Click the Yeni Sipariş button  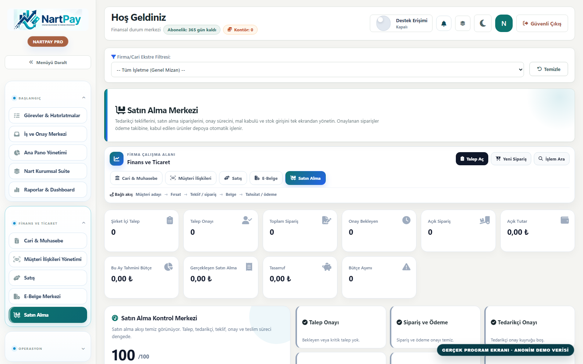click(511, 159)
